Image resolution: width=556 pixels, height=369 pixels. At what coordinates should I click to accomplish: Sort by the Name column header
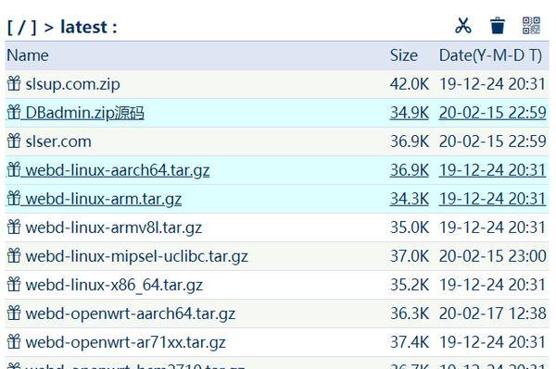point(28,55)
